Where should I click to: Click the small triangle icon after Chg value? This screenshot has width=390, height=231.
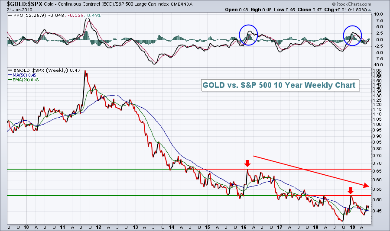pos(369,10)
